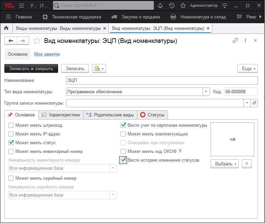Enable 'Может иметь штрихкод' checkbox
The image size is (265, 223).
pos(11,125)
